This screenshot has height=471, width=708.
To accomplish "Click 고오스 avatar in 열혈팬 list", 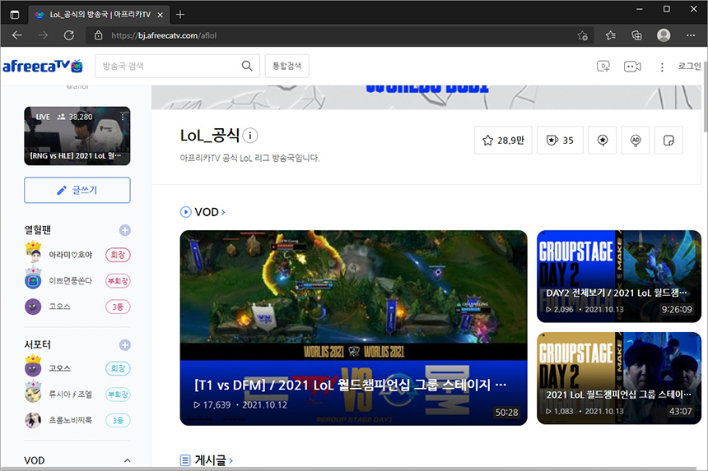I will 33,307.
